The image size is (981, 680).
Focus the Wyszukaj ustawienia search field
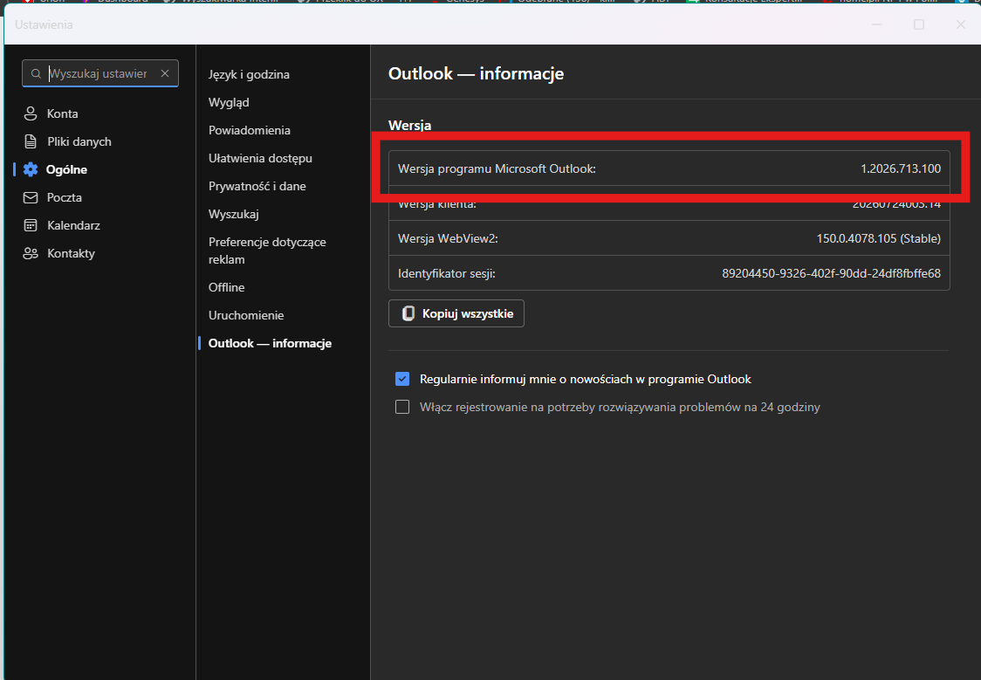tap(100, 73)
